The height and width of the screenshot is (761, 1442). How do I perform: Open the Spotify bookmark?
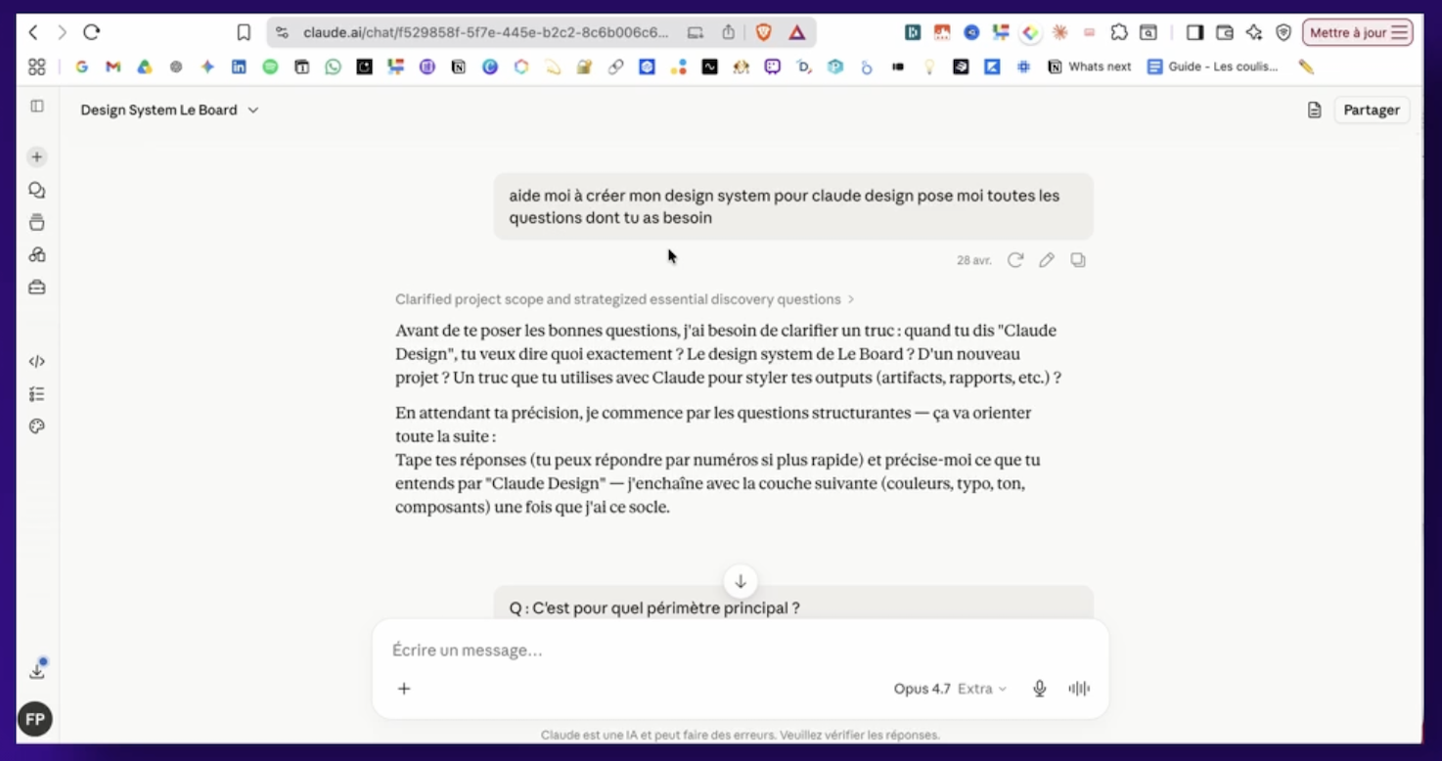tap(270, 67)
